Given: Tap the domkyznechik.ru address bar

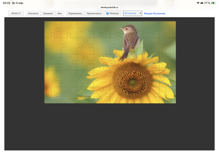Looking at the screenshot, I should coord(109,7).
